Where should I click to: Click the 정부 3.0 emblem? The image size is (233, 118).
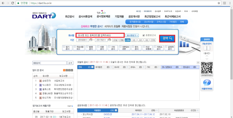coord(101,12)
